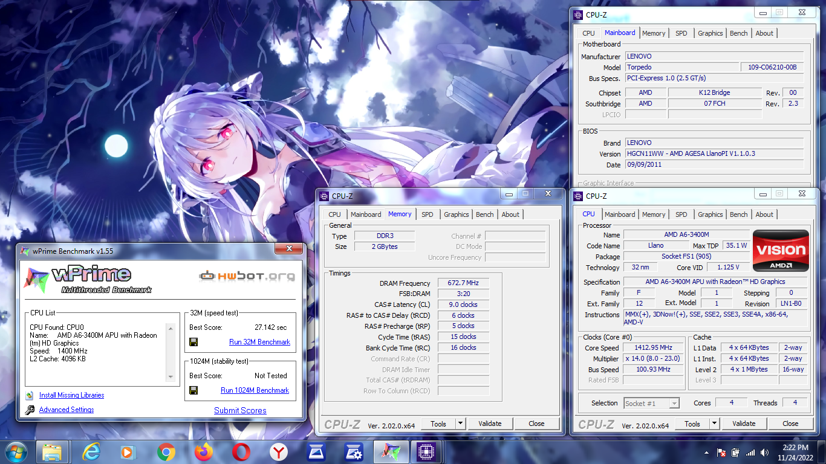The width and height of the screenshot is (826, 464).
Task: Click the Close button in the CPU-Z Processor window
Action: point(790,424)
